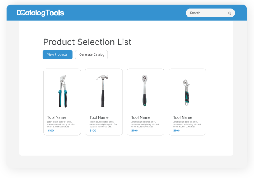Image resolution: width=254 pixels, height=178 pixels.
Task: Click the $100 price on adjustable wrench card
Action: 177,130
